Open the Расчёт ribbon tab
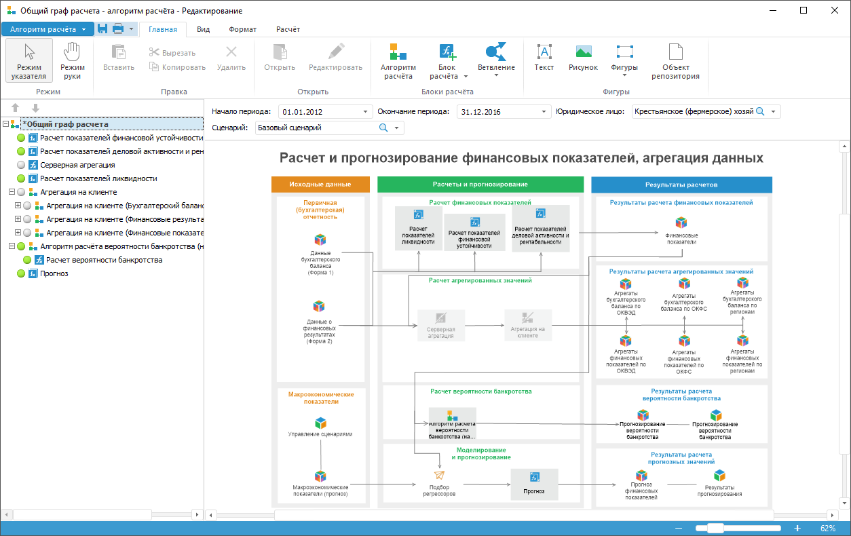Viewport: 851px width, 536px height. tap(288, 29)
